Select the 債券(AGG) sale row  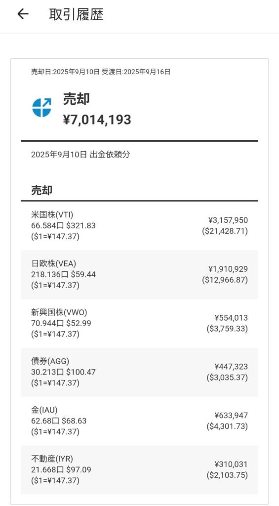click(x=139, y=372)
